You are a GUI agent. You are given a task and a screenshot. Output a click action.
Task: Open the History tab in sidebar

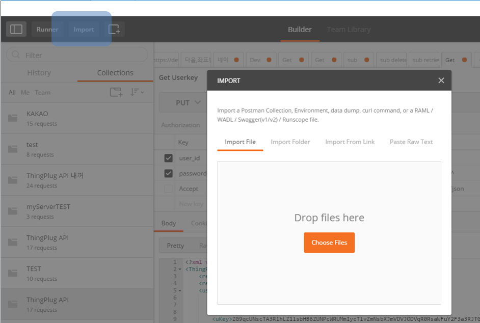click(x=39, y=73)
